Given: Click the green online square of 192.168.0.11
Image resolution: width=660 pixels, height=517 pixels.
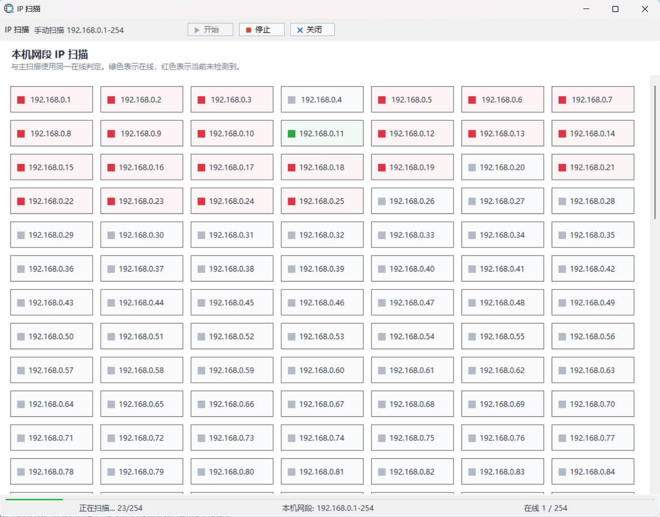Looking at the screenshot, I should pos(292,134).
